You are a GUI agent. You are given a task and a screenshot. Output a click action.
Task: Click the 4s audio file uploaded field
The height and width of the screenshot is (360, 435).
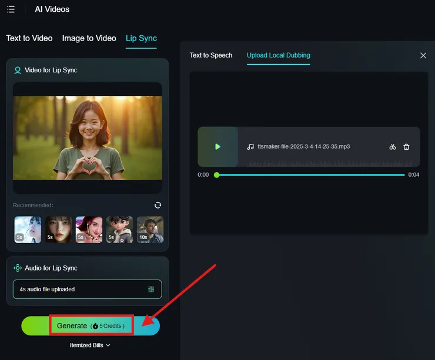point(88,290)
